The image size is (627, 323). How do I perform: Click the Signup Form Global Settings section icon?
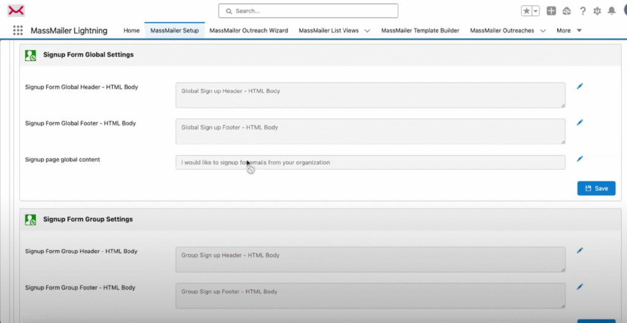[x=31, y=55]
